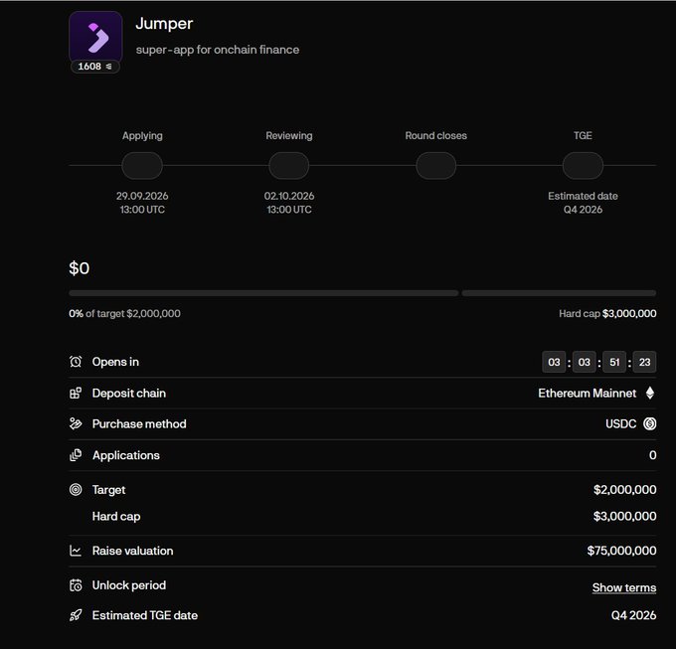Viewport: 676px width, 649px height.
Task: Click the Raise valuation $75,000,000 value
Action: [621, 551]
